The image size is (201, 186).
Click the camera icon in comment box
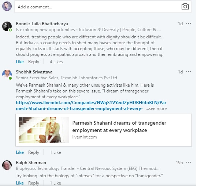point(185,7)
